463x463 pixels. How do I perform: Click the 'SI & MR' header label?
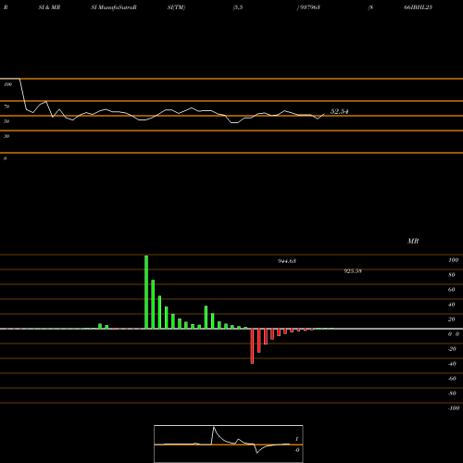coord(49,7)
